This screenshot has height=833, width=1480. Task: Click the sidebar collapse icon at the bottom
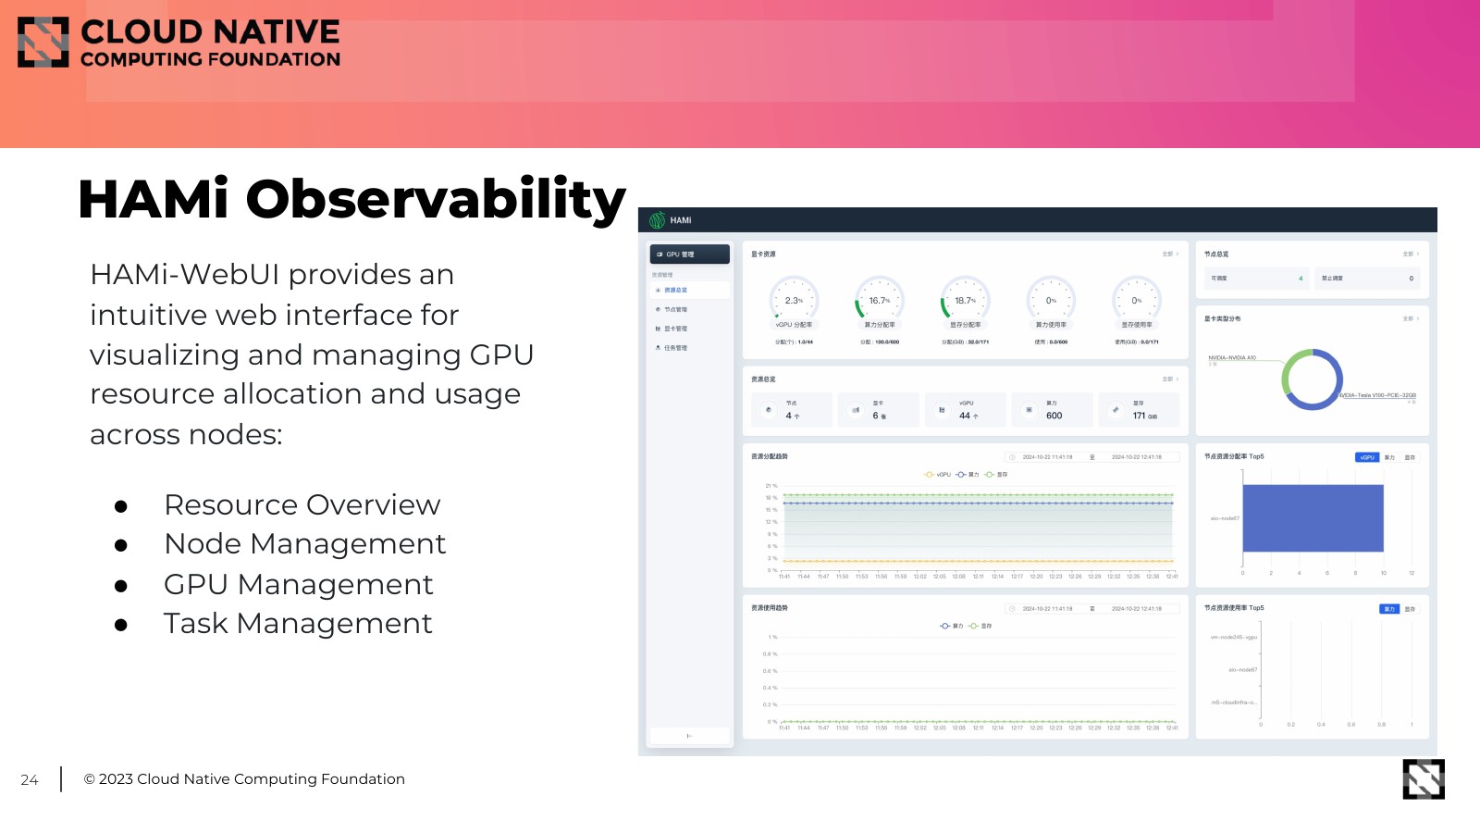pyautogui.click(x=689, y=736)
